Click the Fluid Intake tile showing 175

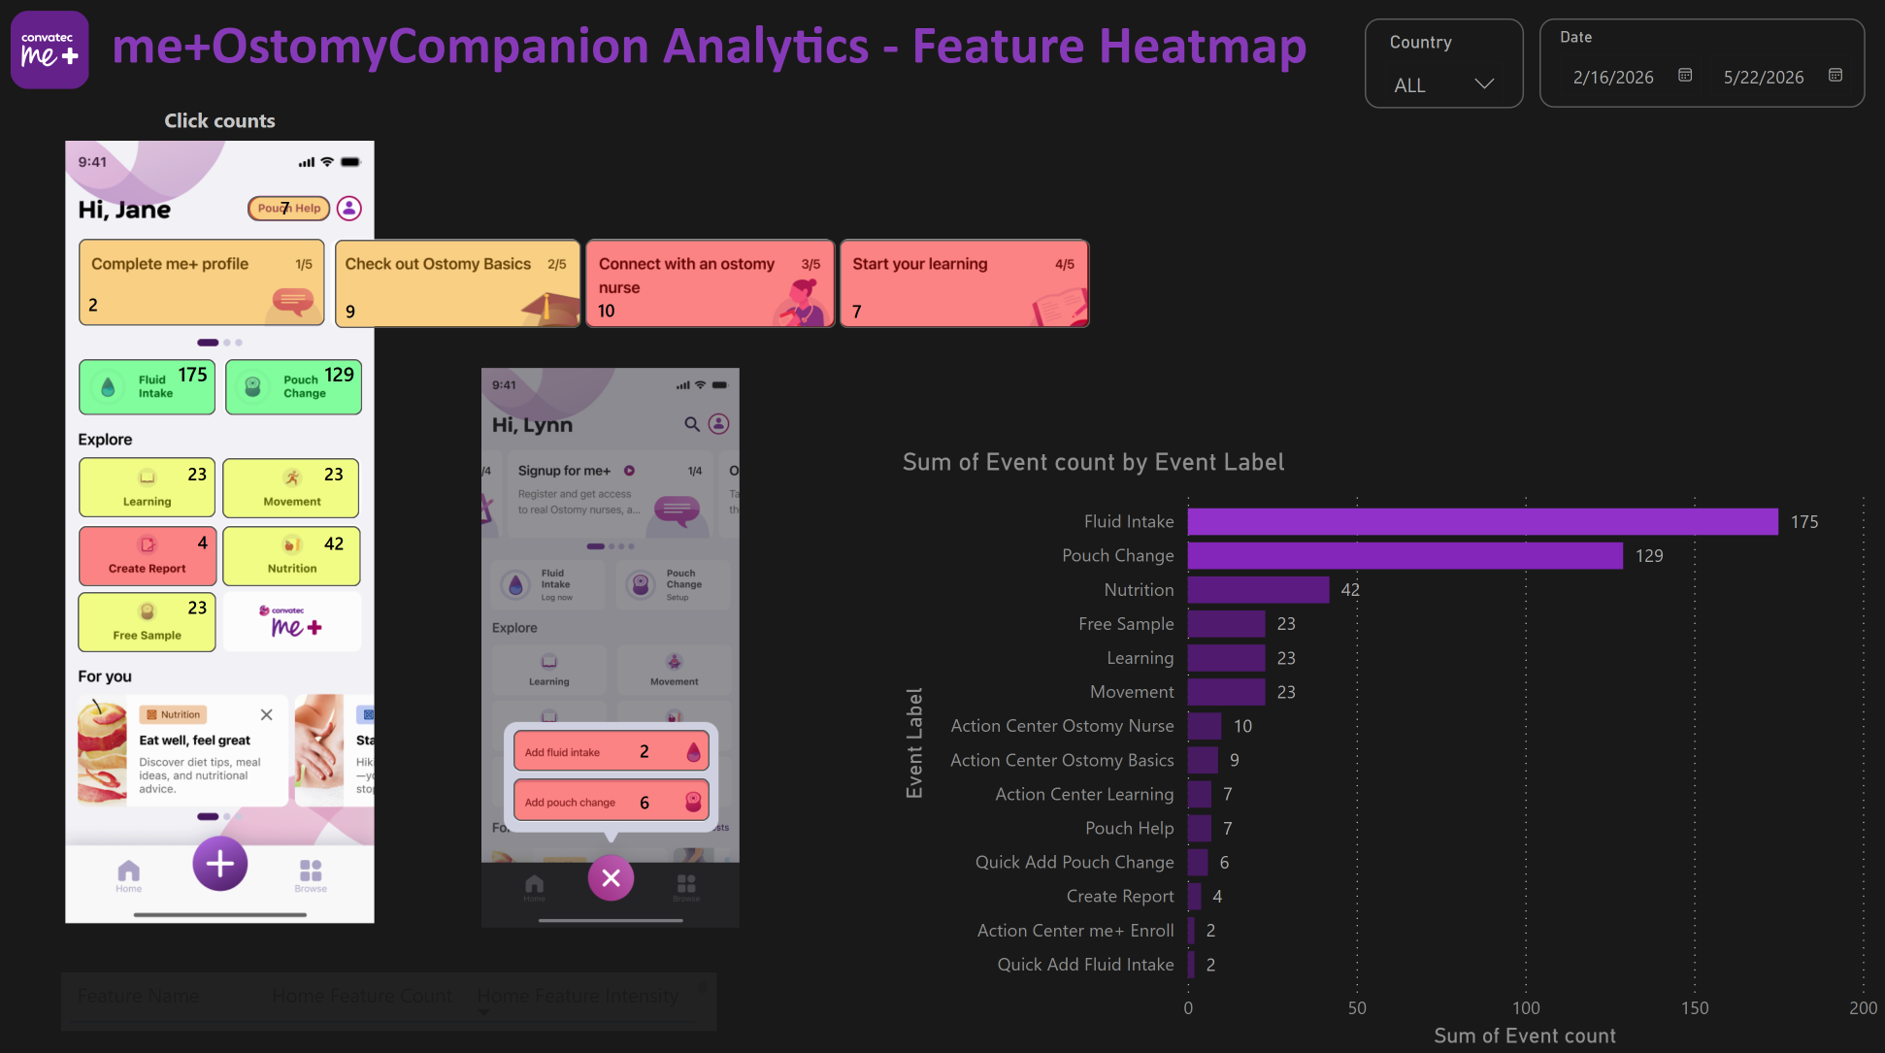[x=148, y=386]
